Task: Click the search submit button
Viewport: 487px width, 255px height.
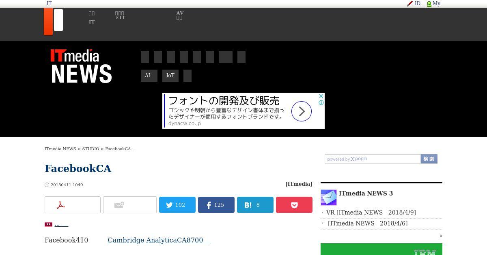Action: [x=429, y=159]
